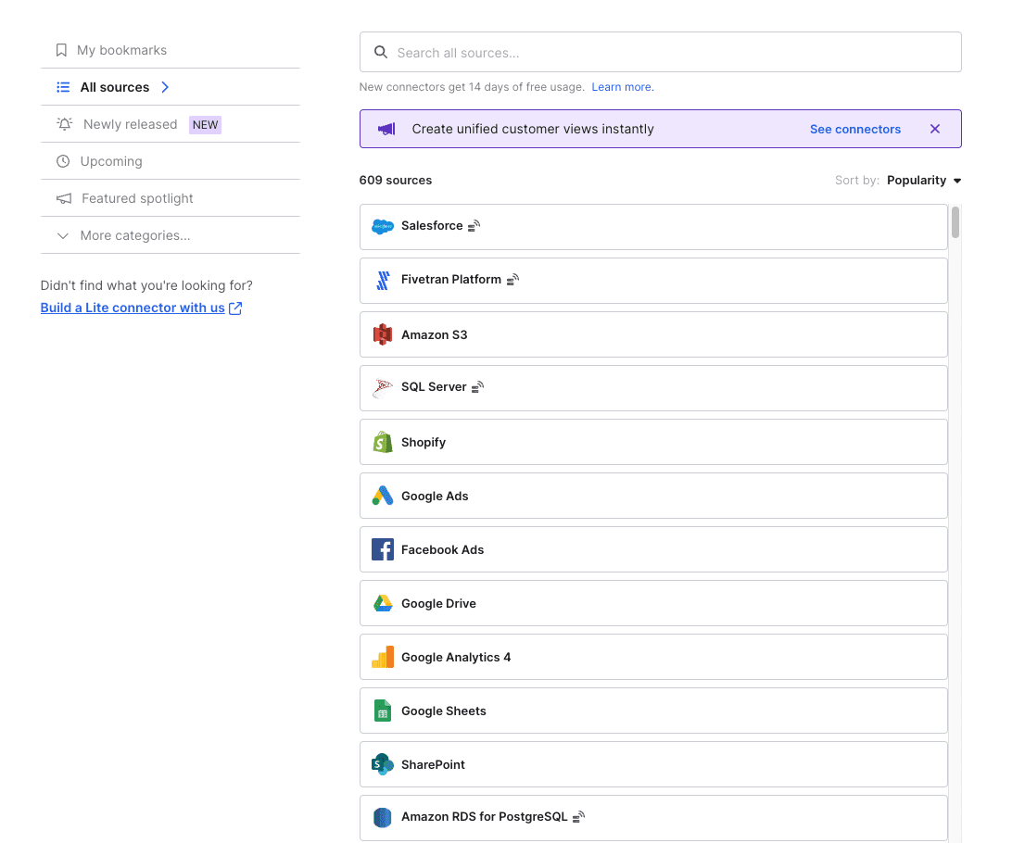This screenshot has height=843, width=1012.
Task: Click the signal badge icon next to Fivetran Platform
Action: pyautogui.click(x=513, y=279)
